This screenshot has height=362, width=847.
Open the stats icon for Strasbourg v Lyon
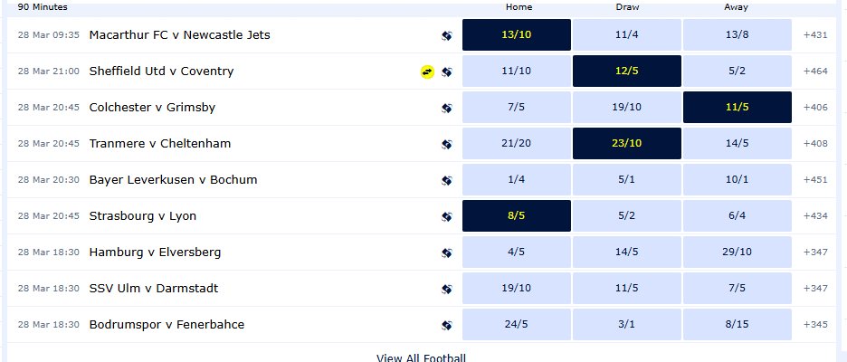(447, 216)
